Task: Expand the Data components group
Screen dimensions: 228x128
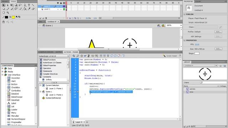Action: coord(2,68)
